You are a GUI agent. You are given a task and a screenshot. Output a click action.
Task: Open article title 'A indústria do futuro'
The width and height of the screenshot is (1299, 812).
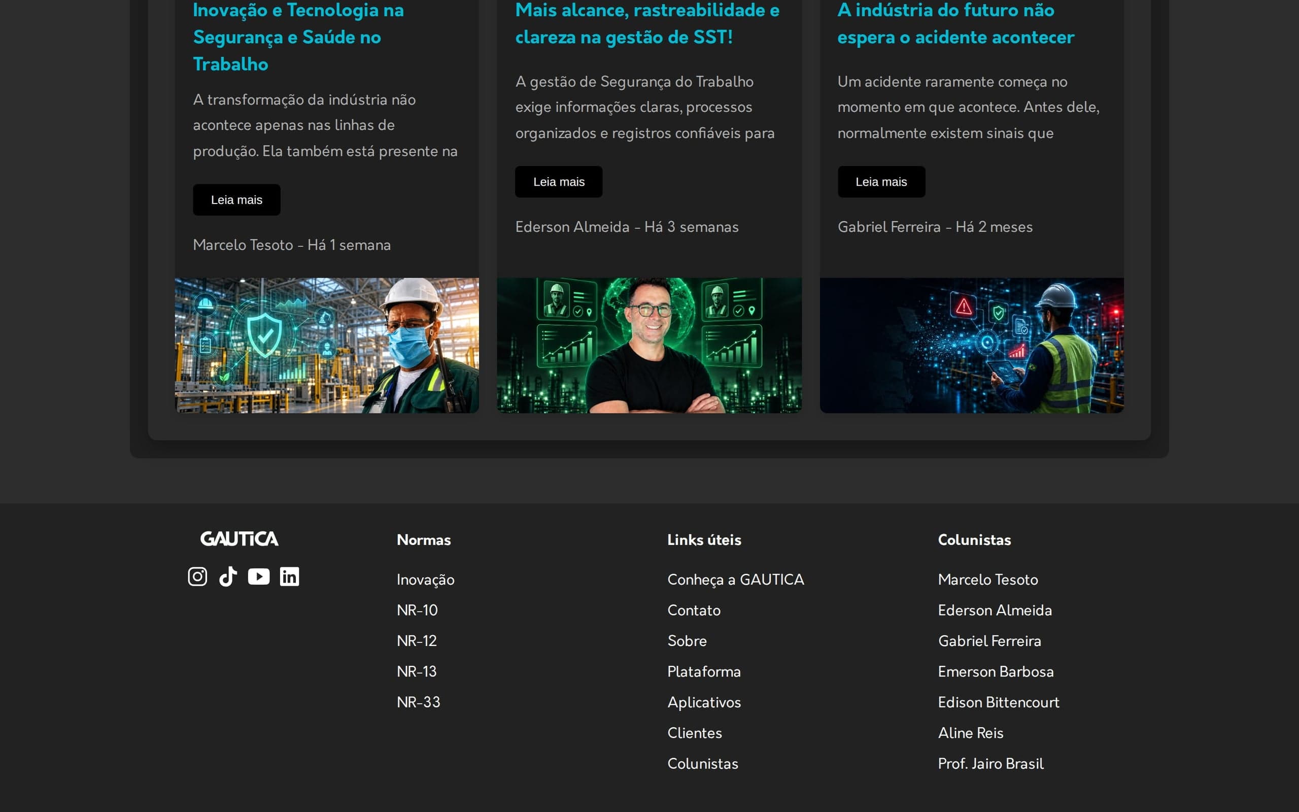(956, 24)
